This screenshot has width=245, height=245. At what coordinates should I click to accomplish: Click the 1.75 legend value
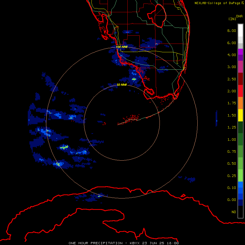tap(232, 103)
